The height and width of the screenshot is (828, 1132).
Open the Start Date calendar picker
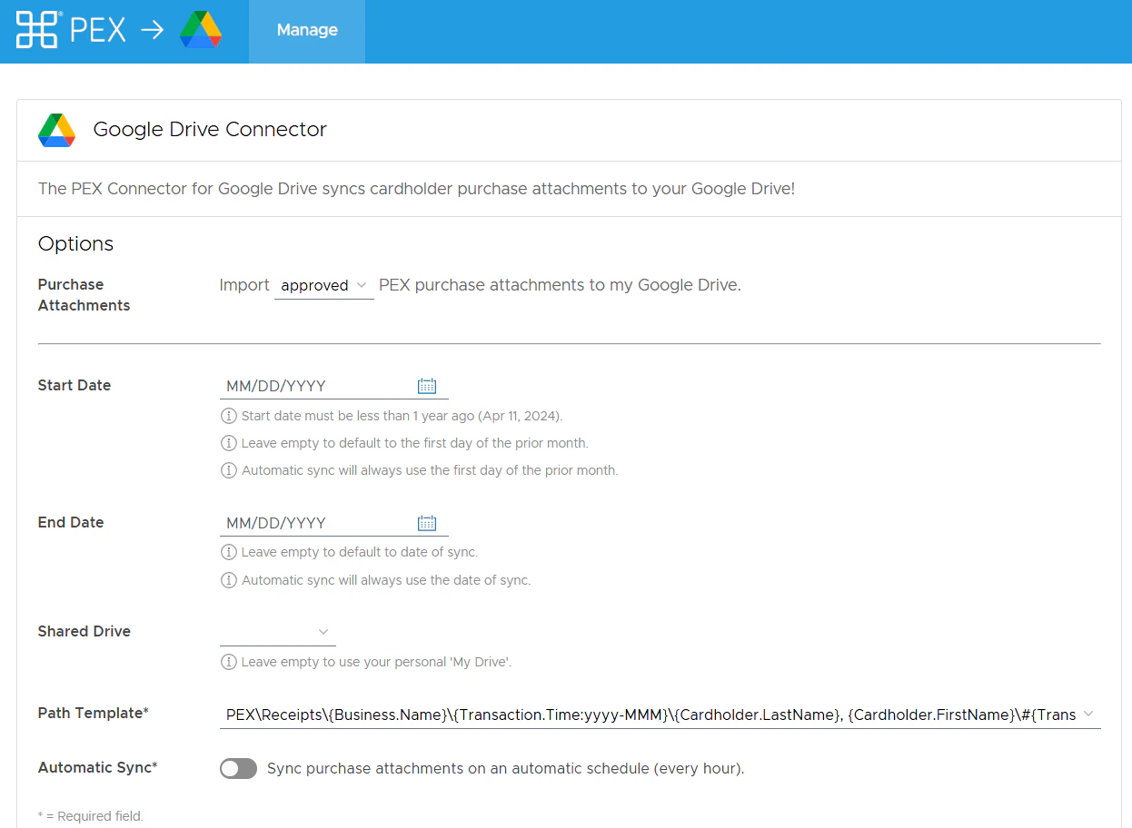click(x=427, y=386)
